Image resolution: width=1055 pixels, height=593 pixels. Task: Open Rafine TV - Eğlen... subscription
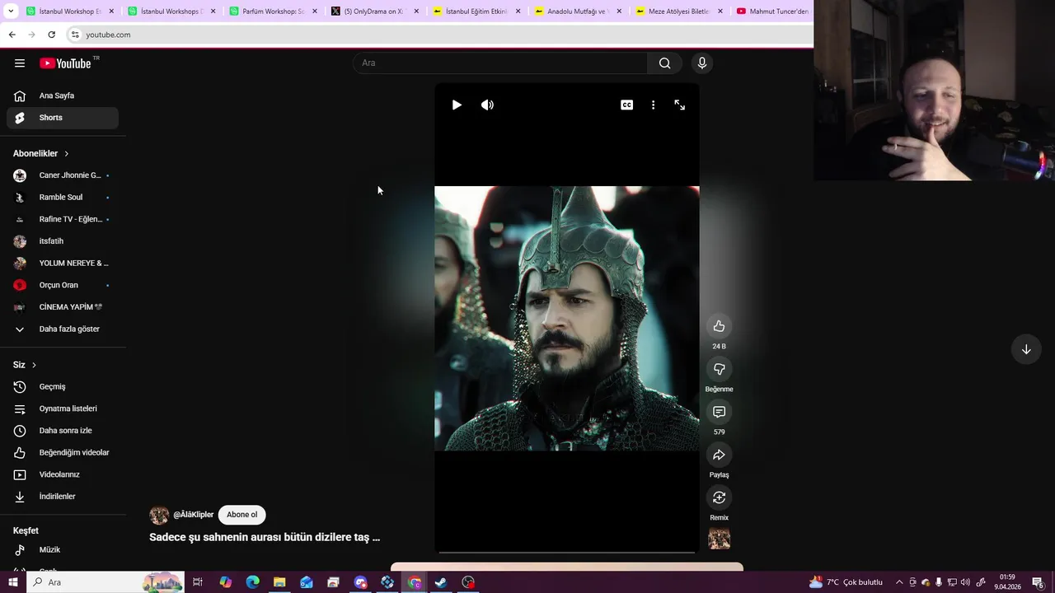coord(63,219)
